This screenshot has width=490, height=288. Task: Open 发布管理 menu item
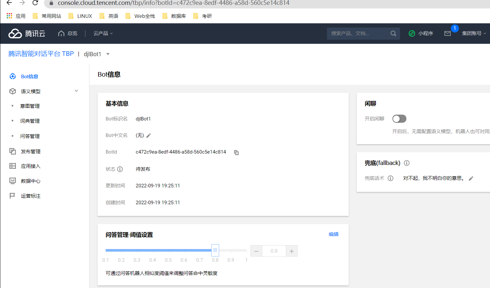[x=31, y=151]
